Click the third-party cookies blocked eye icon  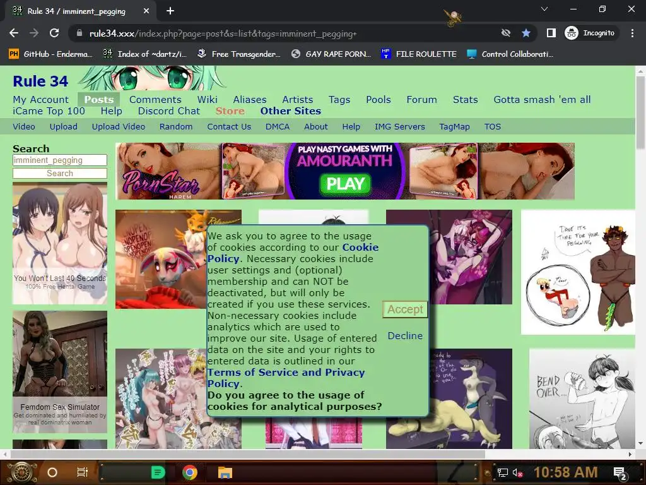[x=505, y=33]
